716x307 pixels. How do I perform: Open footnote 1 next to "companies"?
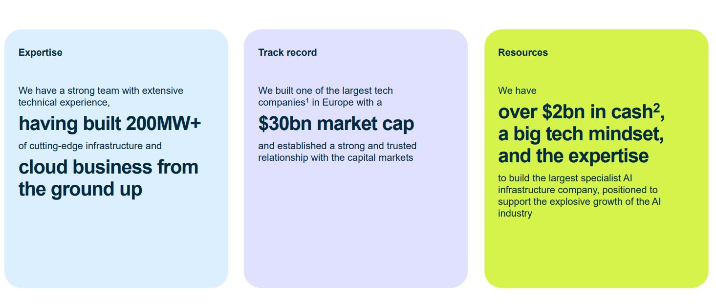point(307,101)
